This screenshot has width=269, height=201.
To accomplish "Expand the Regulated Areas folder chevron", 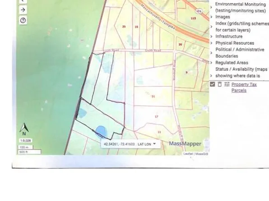I will pyautogui.click(x=211, y=63).
